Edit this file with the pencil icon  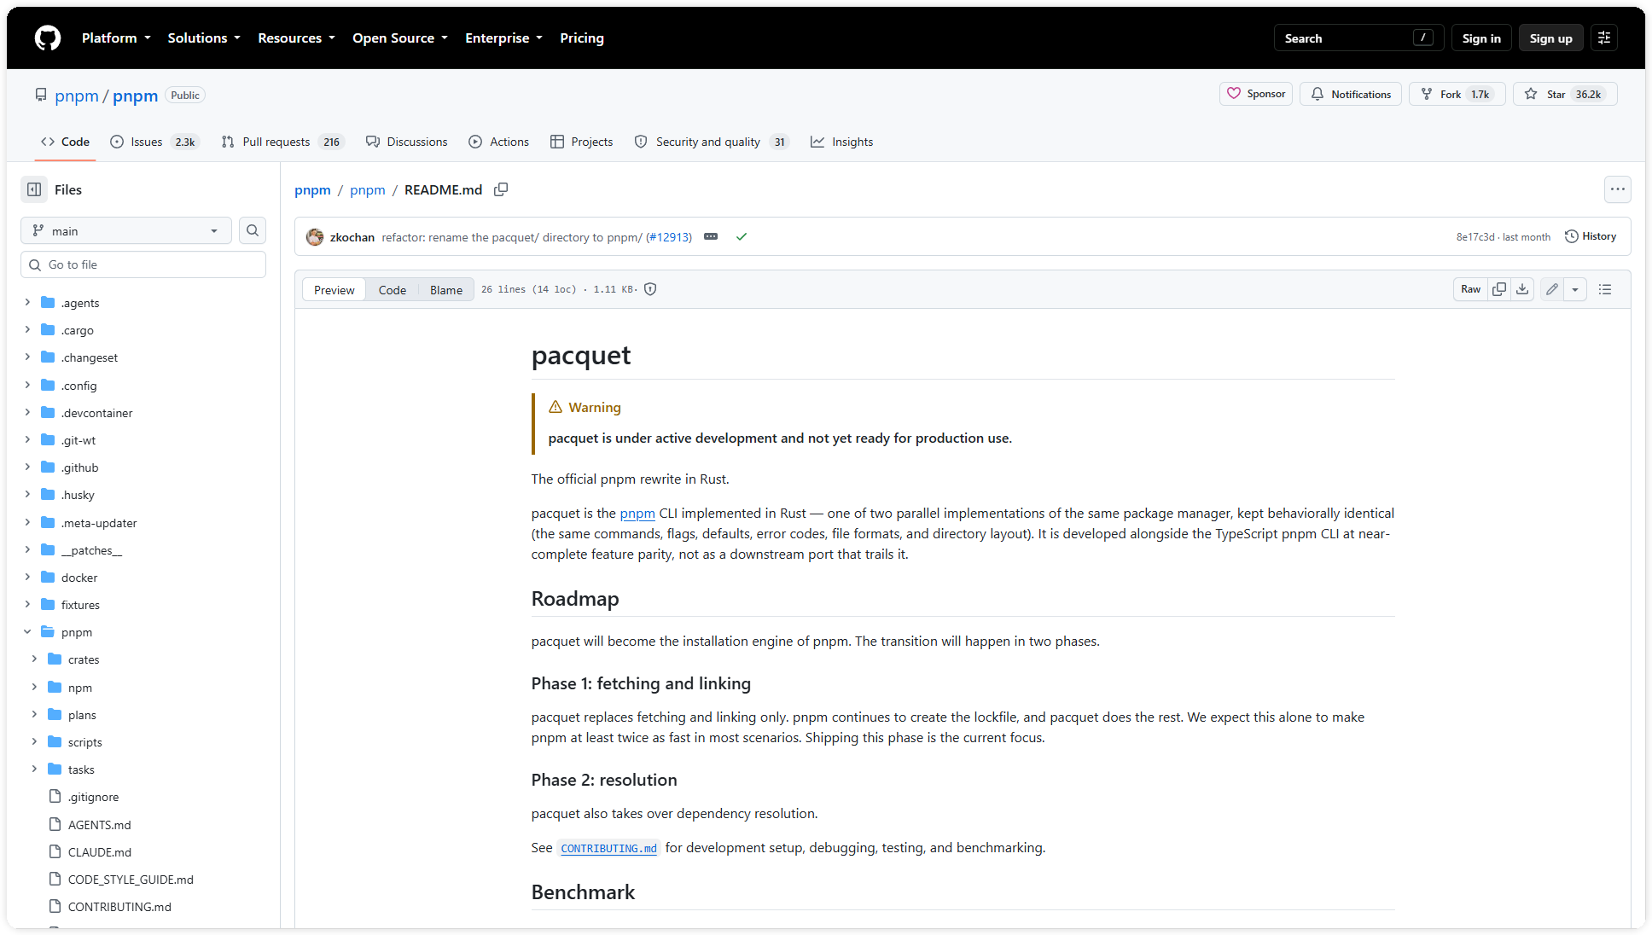click(x=1552, y=289)
